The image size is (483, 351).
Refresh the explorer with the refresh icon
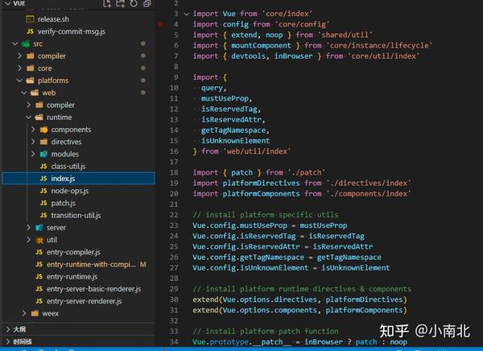(x=134, y=3)
